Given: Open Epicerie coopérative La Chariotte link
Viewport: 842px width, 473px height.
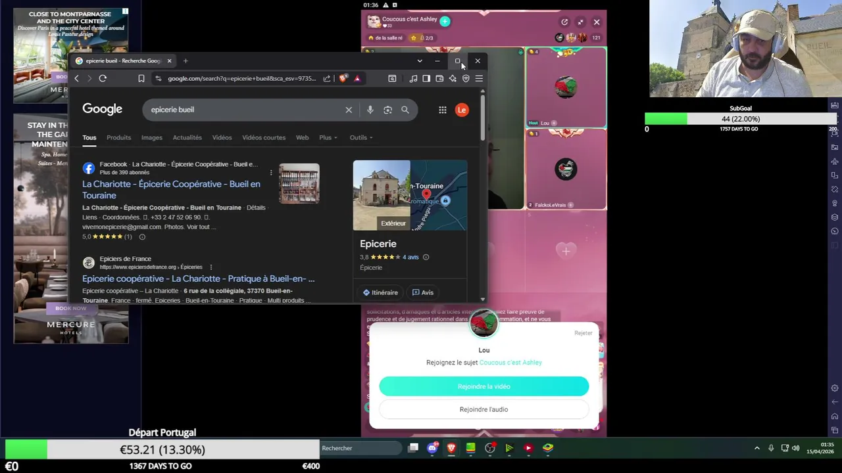Looking at the screenshot, I should 198,279.
